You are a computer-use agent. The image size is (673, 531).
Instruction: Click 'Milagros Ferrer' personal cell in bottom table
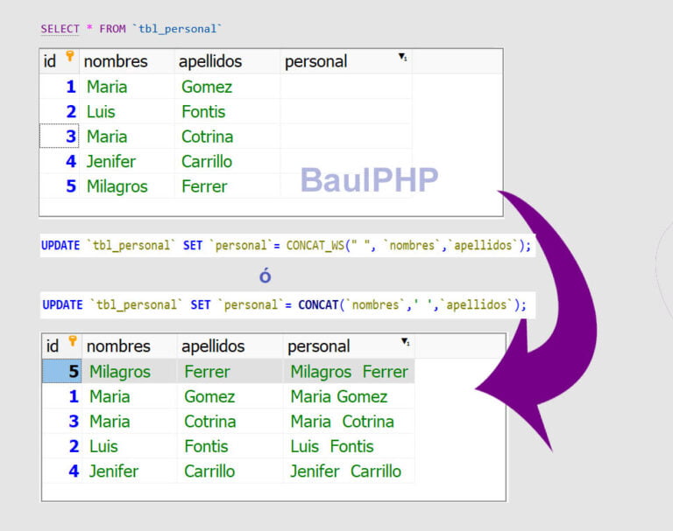(349, 372)
